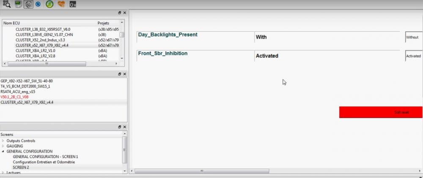Close the ECU list panel
Screen dimensions: 423x178
(x=125, y=13)
